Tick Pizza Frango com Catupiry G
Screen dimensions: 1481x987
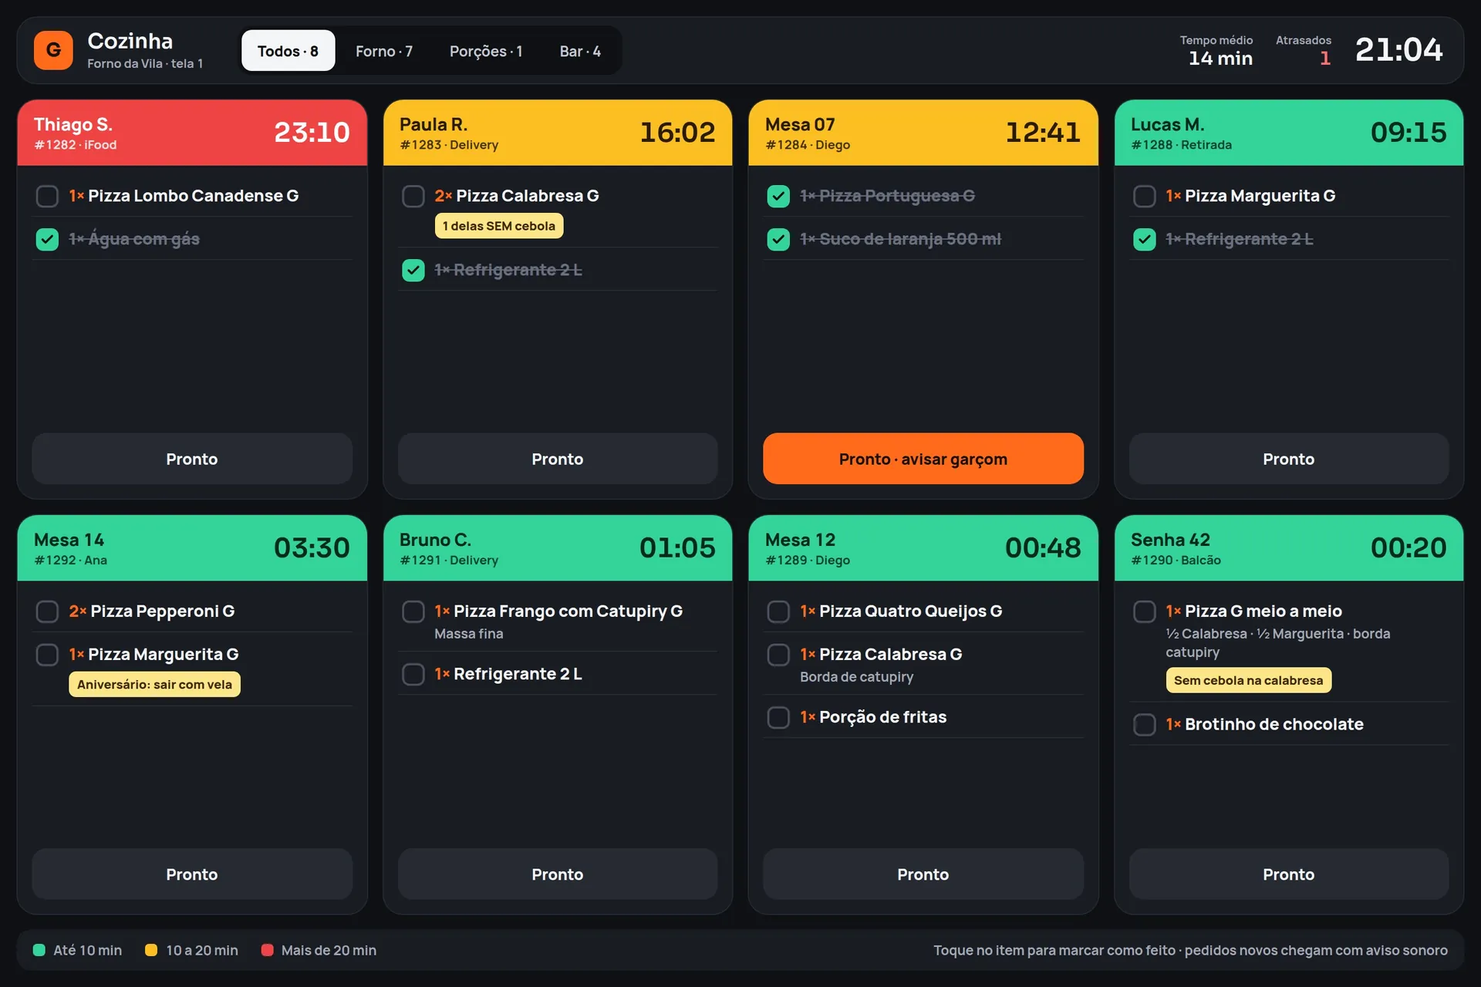tap(413, 611)
